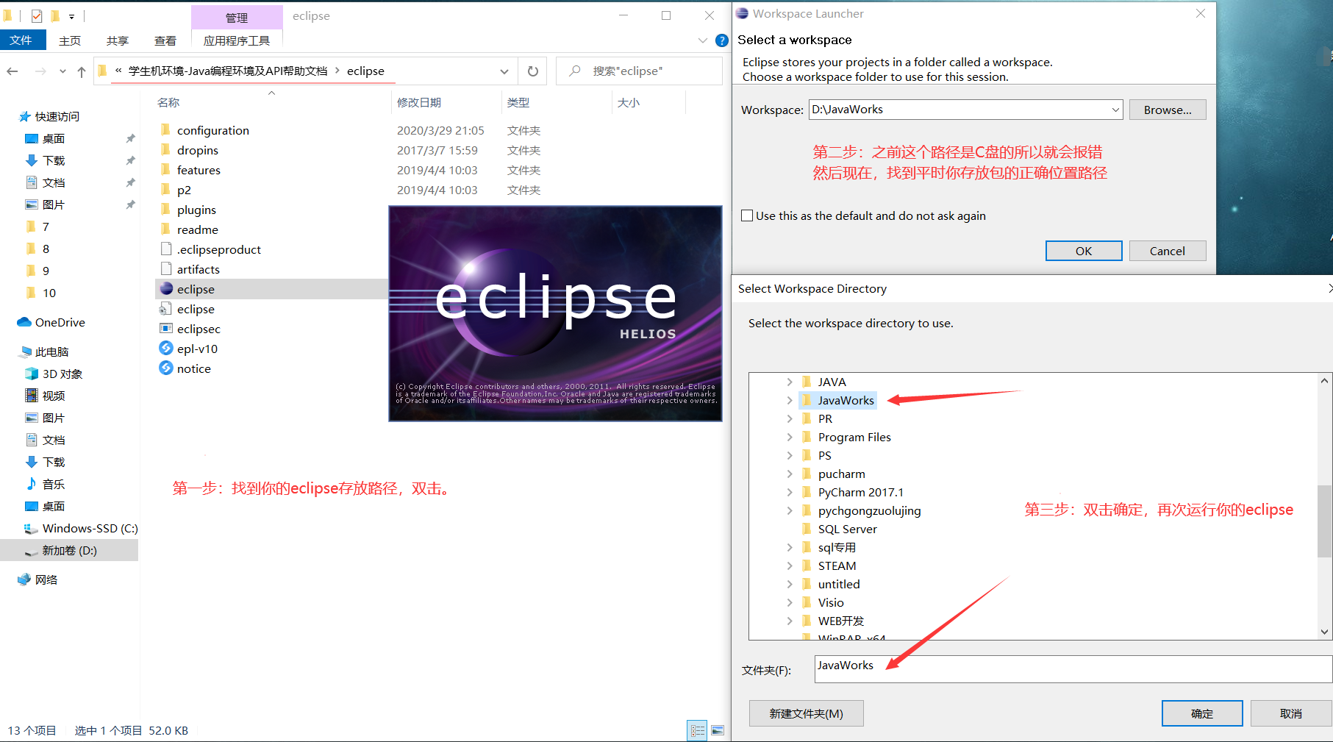Image resolution: width=1333 pixels, height=742 pixels.
Task: Select SQL Server folder in tree
Action: click(847, 529)
